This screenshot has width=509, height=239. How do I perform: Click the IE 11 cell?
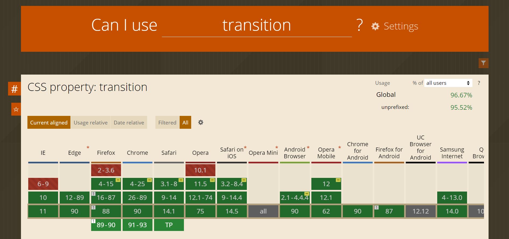point(43,211)
